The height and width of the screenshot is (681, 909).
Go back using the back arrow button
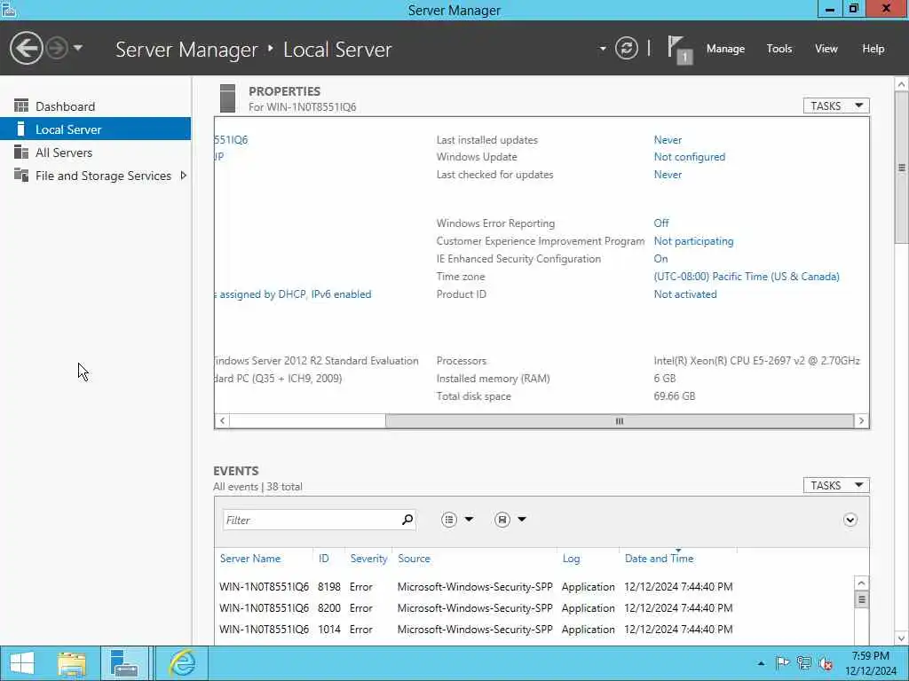coord(26,48)
